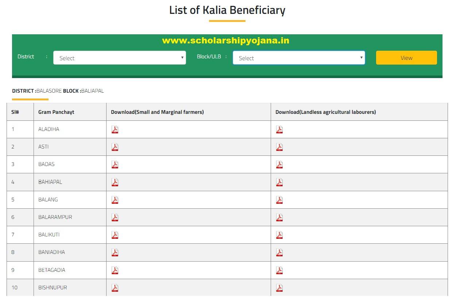Download BALIKUTI small and marginal farmers PDF
The height and width of the screenshot is (297, 456).
[115, 235]
